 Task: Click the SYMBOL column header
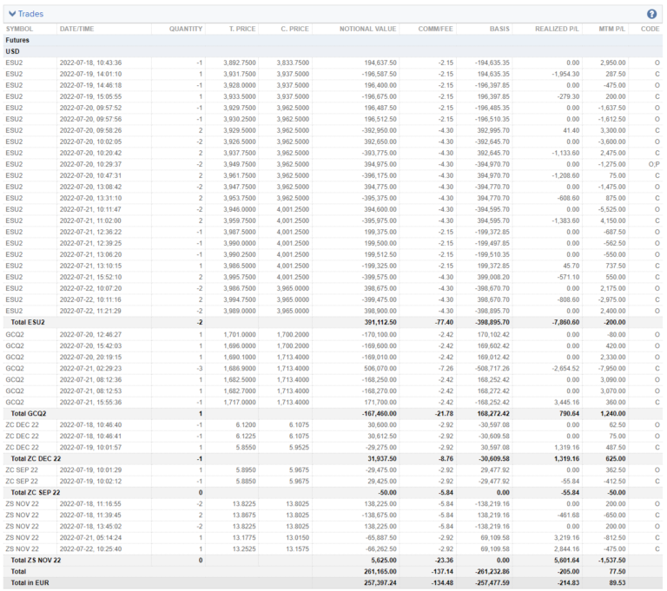[19, 29]
